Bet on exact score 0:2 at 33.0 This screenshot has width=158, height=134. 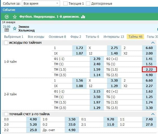pyautogui.click(x=72, y=125)
